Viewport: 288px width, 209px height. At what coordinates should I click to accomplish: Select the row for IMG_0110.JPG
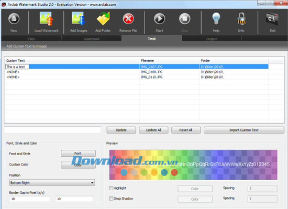tap(137, 77)
